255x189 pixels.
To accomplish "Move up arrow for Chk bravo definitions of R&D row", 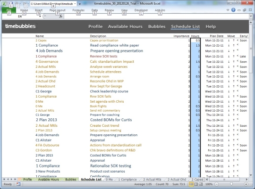I will tap(234, 150).
